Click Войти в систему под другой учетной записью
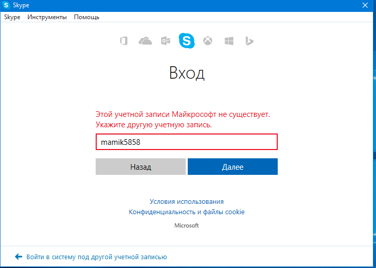376x268 pixels. pyautogui.click(x=97, y=257)
